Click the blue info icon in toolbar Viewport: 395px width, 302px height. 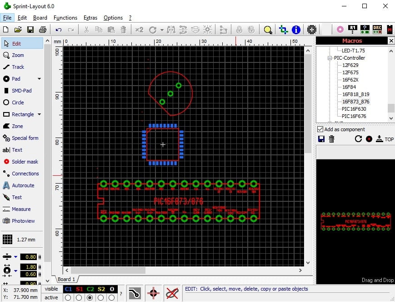click(296, 30)
